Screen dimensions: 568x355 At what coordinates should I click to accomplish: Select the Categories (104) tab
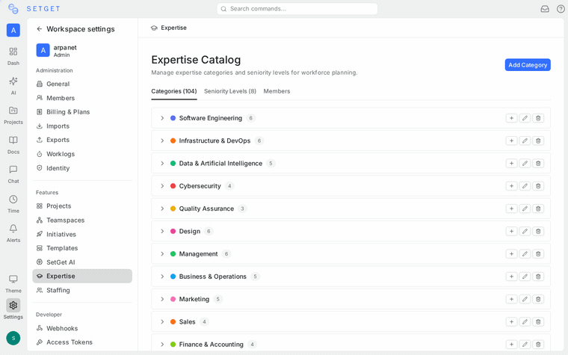coord(174,91)
